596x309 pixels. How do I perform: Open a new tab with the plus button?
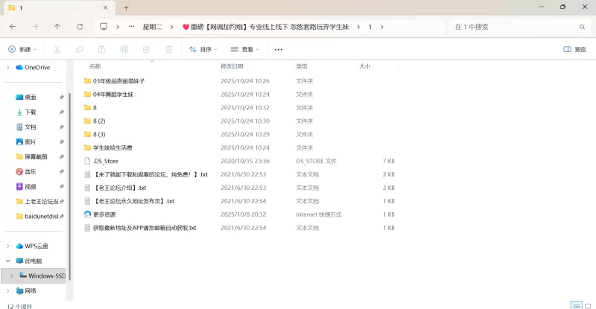click(126, 7)
